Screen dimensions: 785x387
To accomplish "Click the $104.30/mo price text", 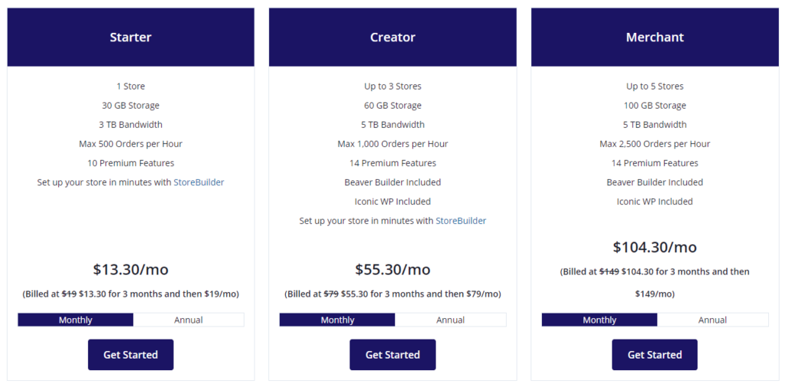I will click(x=655, y=248).
